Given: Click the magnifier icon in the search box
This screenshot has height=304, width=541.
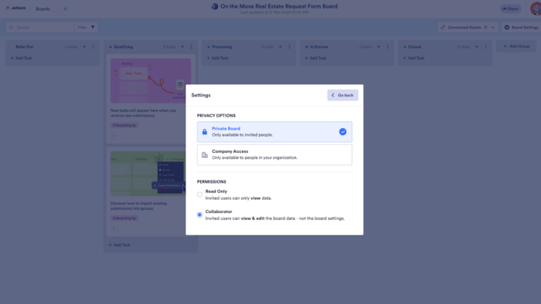Looking at the screenshot, I should coord(12,27).
